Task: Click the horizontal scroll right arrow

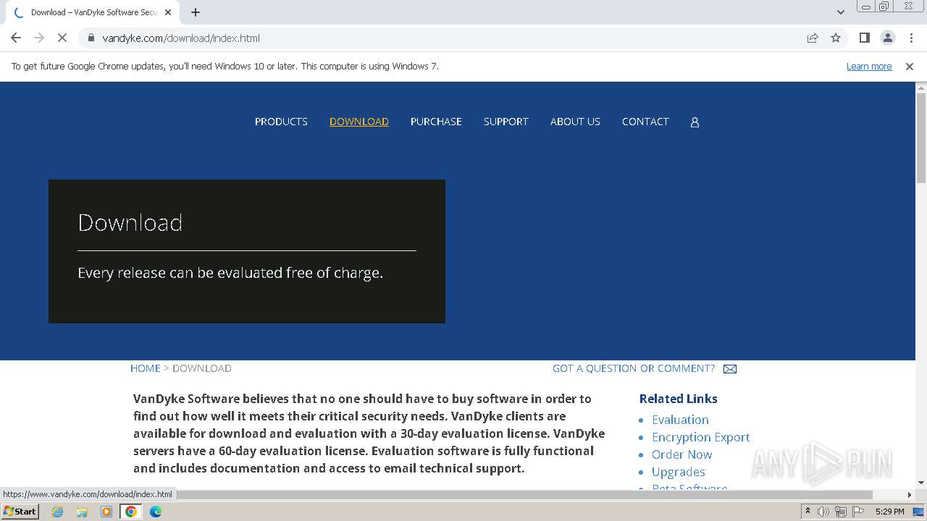Action: (910, 495)
